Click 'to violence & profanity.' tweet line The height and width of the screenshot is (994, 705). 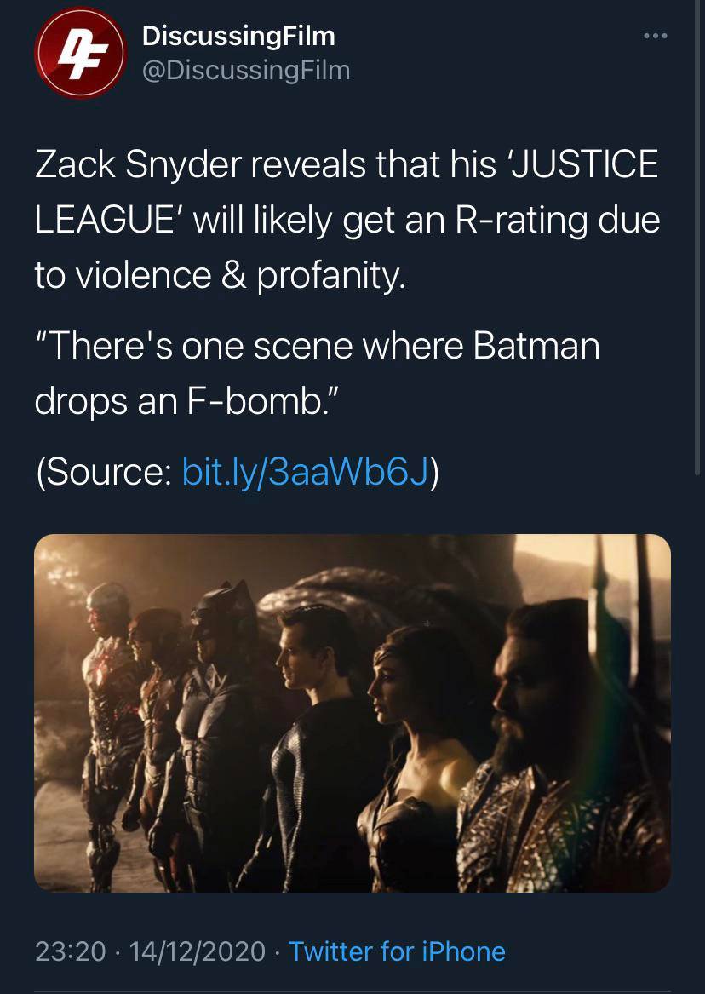coord(219,274)
